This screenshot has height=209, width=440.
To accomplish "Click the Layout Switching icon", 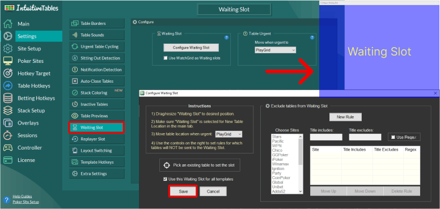I will point(75,151).
